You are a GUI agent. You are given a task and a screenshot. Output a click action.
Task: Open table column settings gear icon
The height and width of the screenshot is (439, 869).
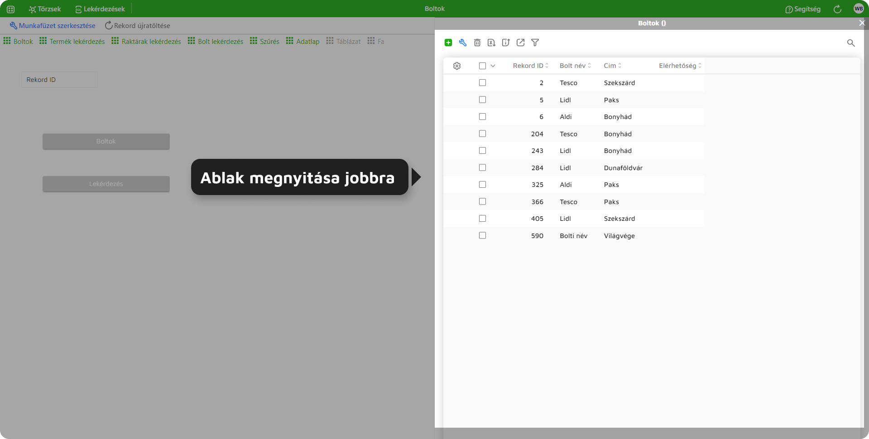[457, 66]
